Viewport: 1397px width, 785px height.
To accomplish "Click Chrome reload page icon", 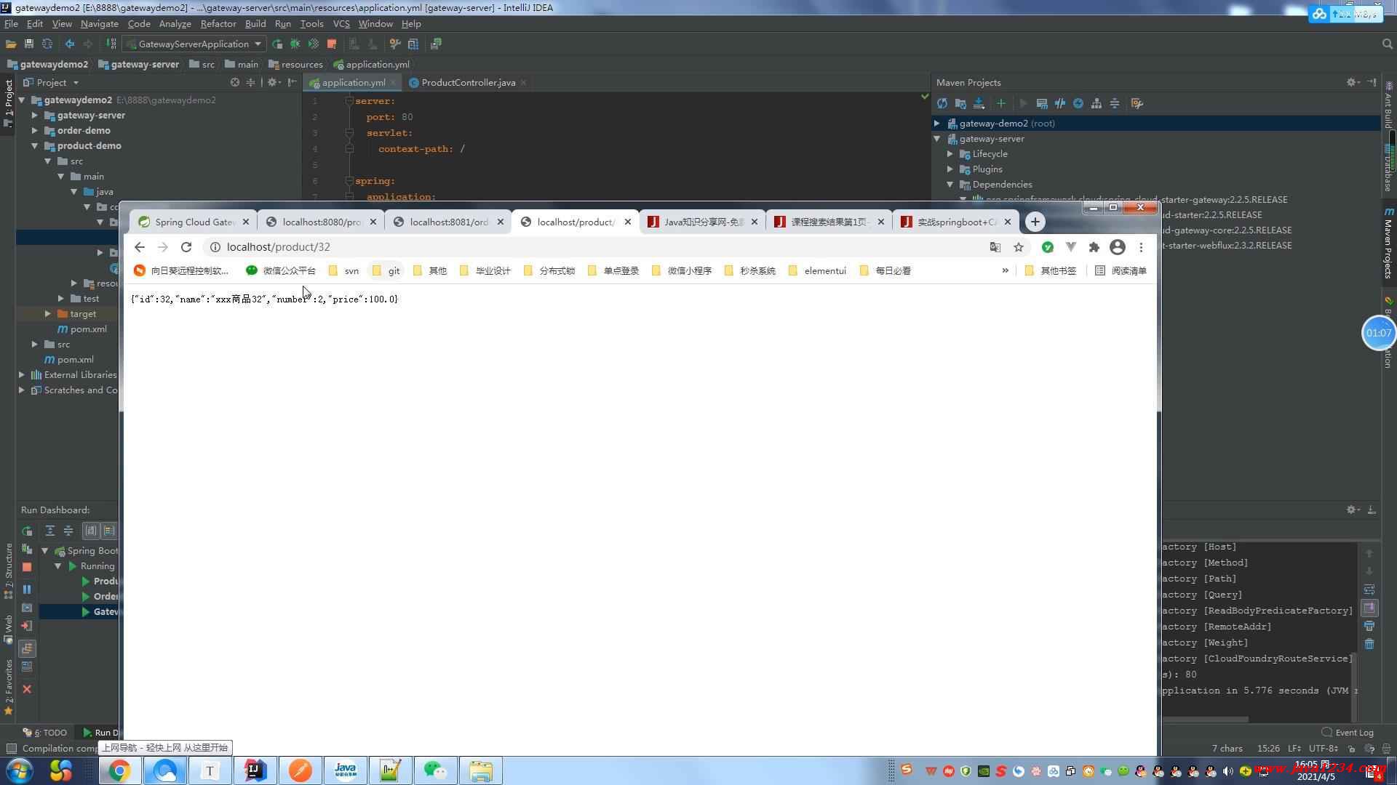I will (186, 247).
